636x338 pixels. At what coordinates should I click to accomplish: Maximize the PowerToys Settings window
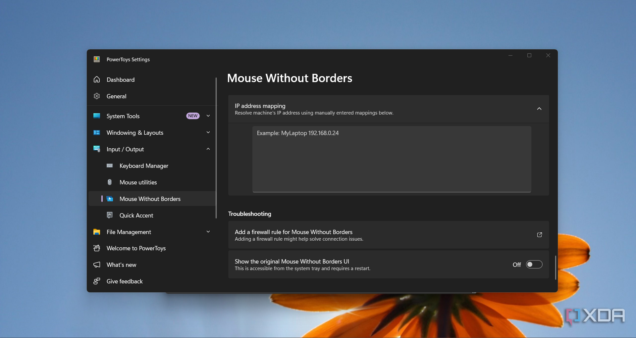pyautogui.click(x=529, y=55)
